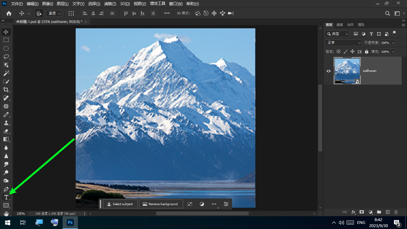
Task: Click the fx layer style icon
Action: [353, 212]
